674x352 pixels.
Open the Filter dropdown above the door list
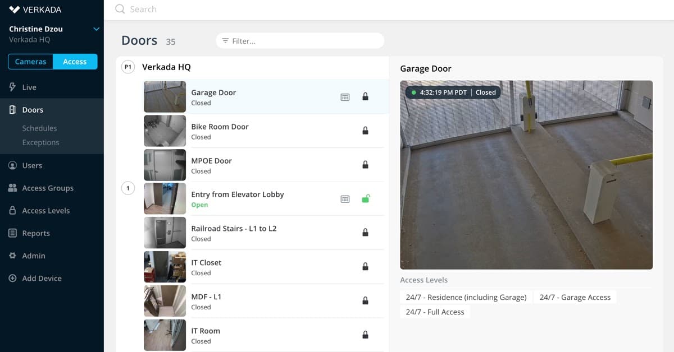coord(300,40)
